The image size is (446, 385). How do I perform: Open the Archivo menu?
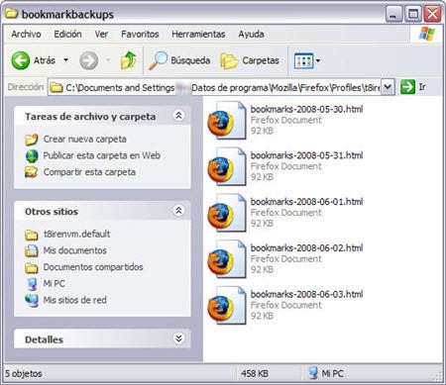[26, 34]
